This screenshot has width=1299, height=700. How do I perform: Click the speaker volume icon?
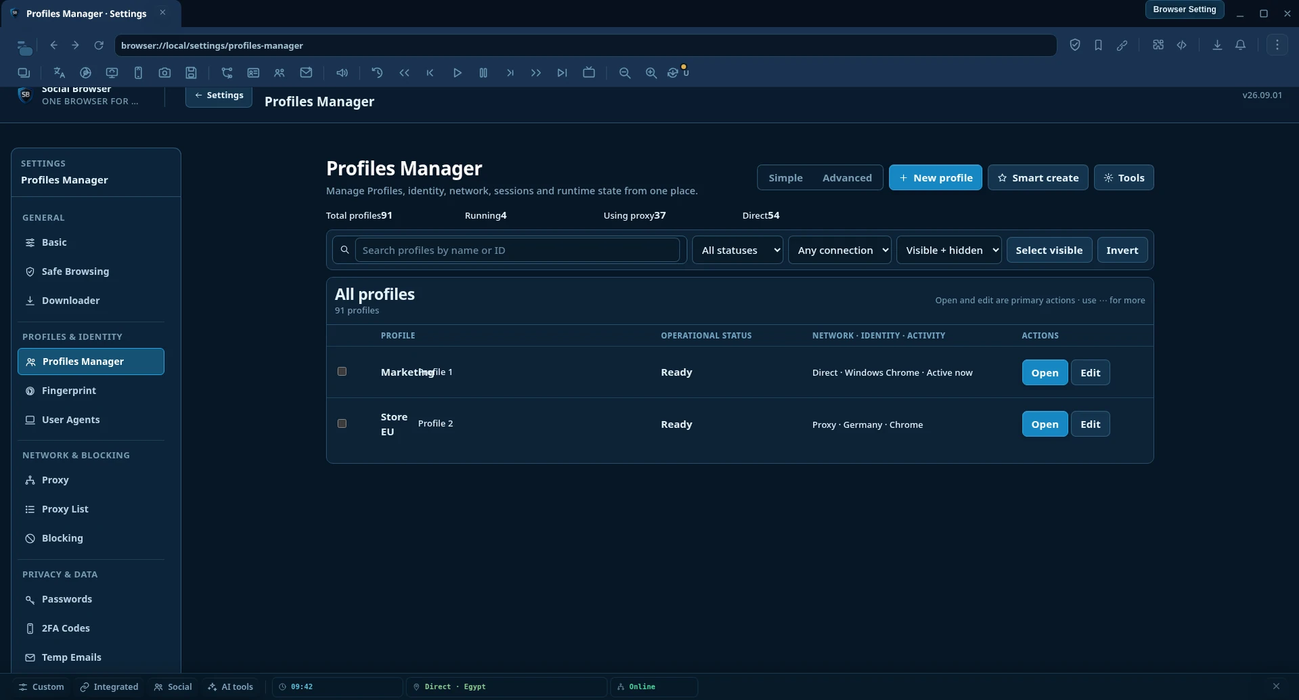pos(342,72)
